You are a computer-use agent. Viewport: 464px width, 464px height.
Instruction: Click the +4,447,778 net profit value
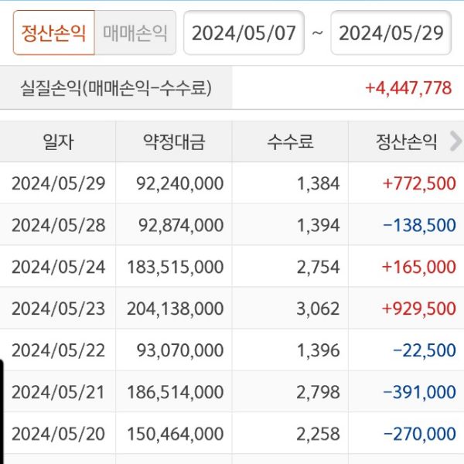[408, 88]
